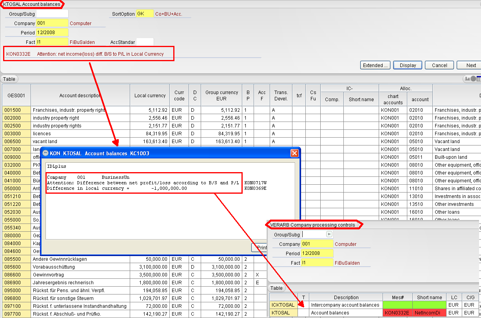Image resolution: width=481 pixels, height=318 pixels.
Task: Open the KTOSAL Account balances tab
Action: point(32,4)
